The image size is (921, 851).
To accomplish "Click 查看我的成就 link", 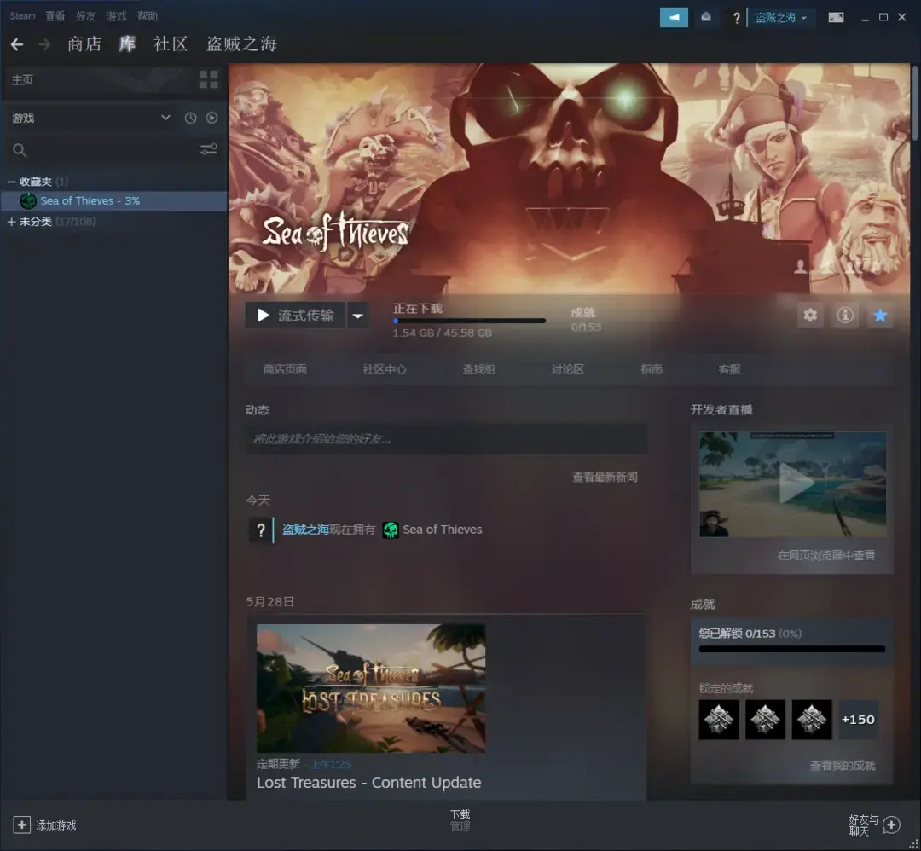I will click(843, 766).
